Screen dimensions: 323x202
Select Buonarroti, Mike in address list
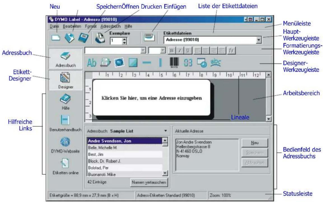(x=125, y=174)
